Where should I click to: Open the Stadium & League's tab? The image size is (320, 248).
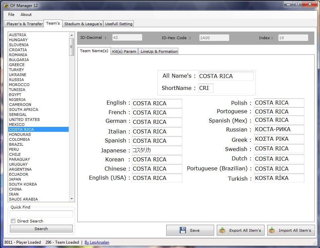83,24
